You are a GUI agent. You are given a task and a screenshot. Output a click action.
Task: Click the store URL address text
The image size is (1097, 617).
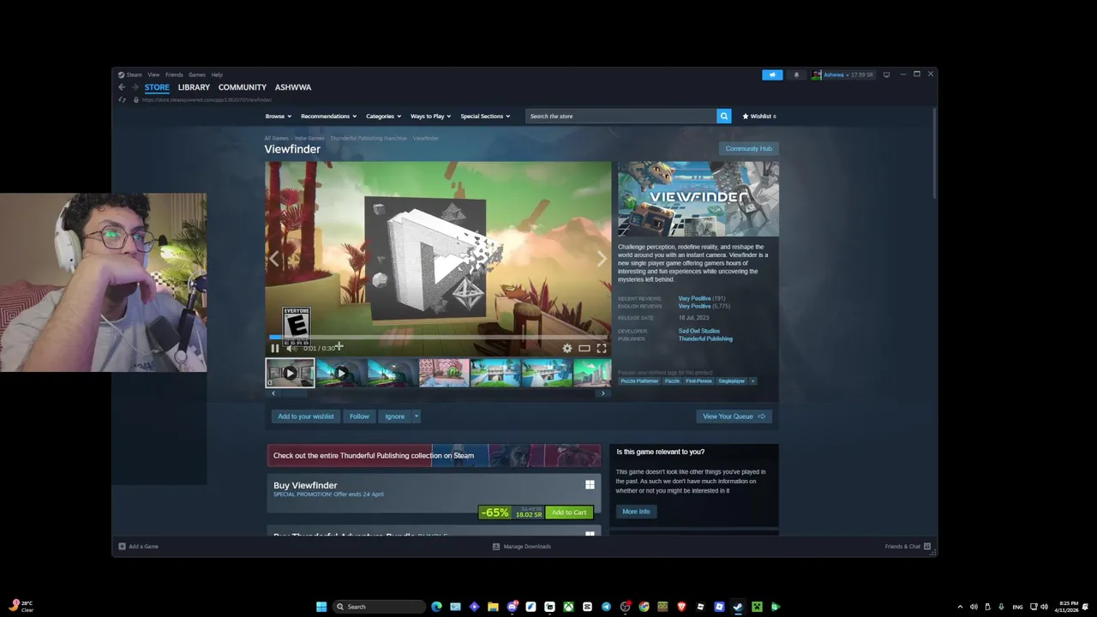click(207, 99)
